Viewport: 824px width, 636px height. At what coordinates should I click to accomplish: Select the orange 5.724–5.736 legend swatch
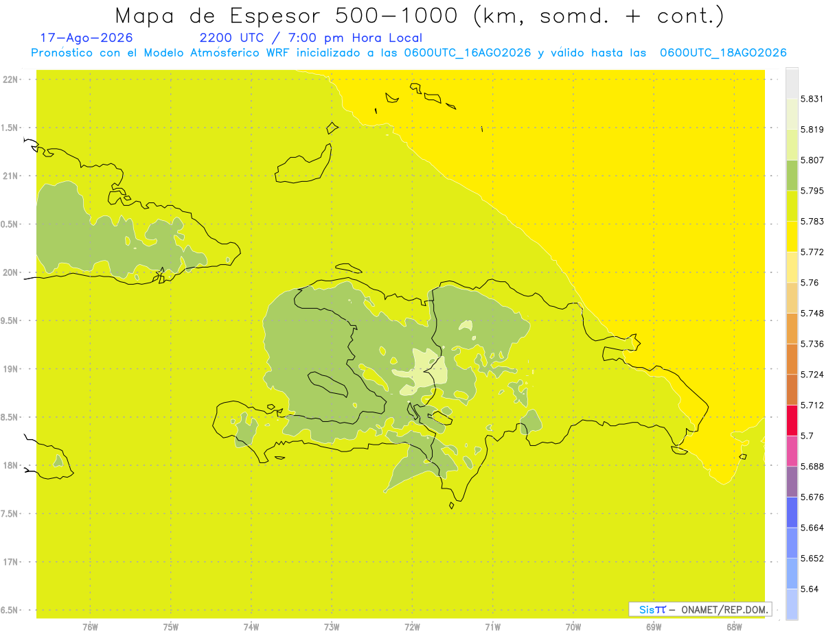click(792, 359)
